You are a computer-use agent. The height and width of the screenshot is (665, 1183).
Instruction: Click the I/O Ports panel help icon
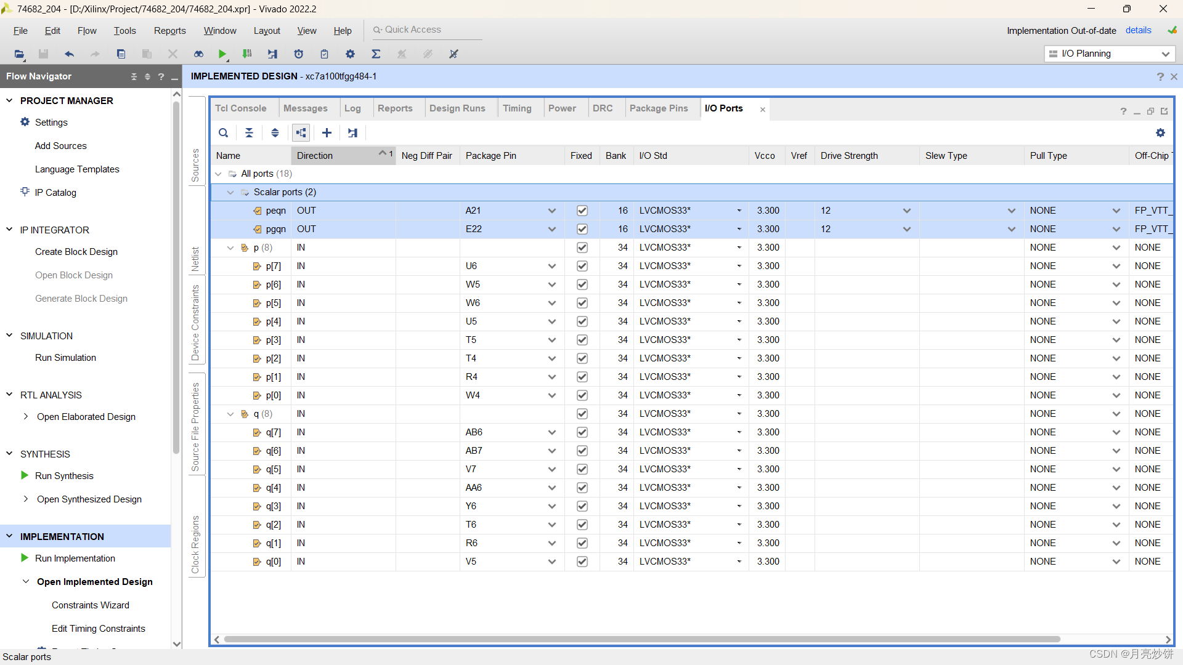tap(1123, 111)
